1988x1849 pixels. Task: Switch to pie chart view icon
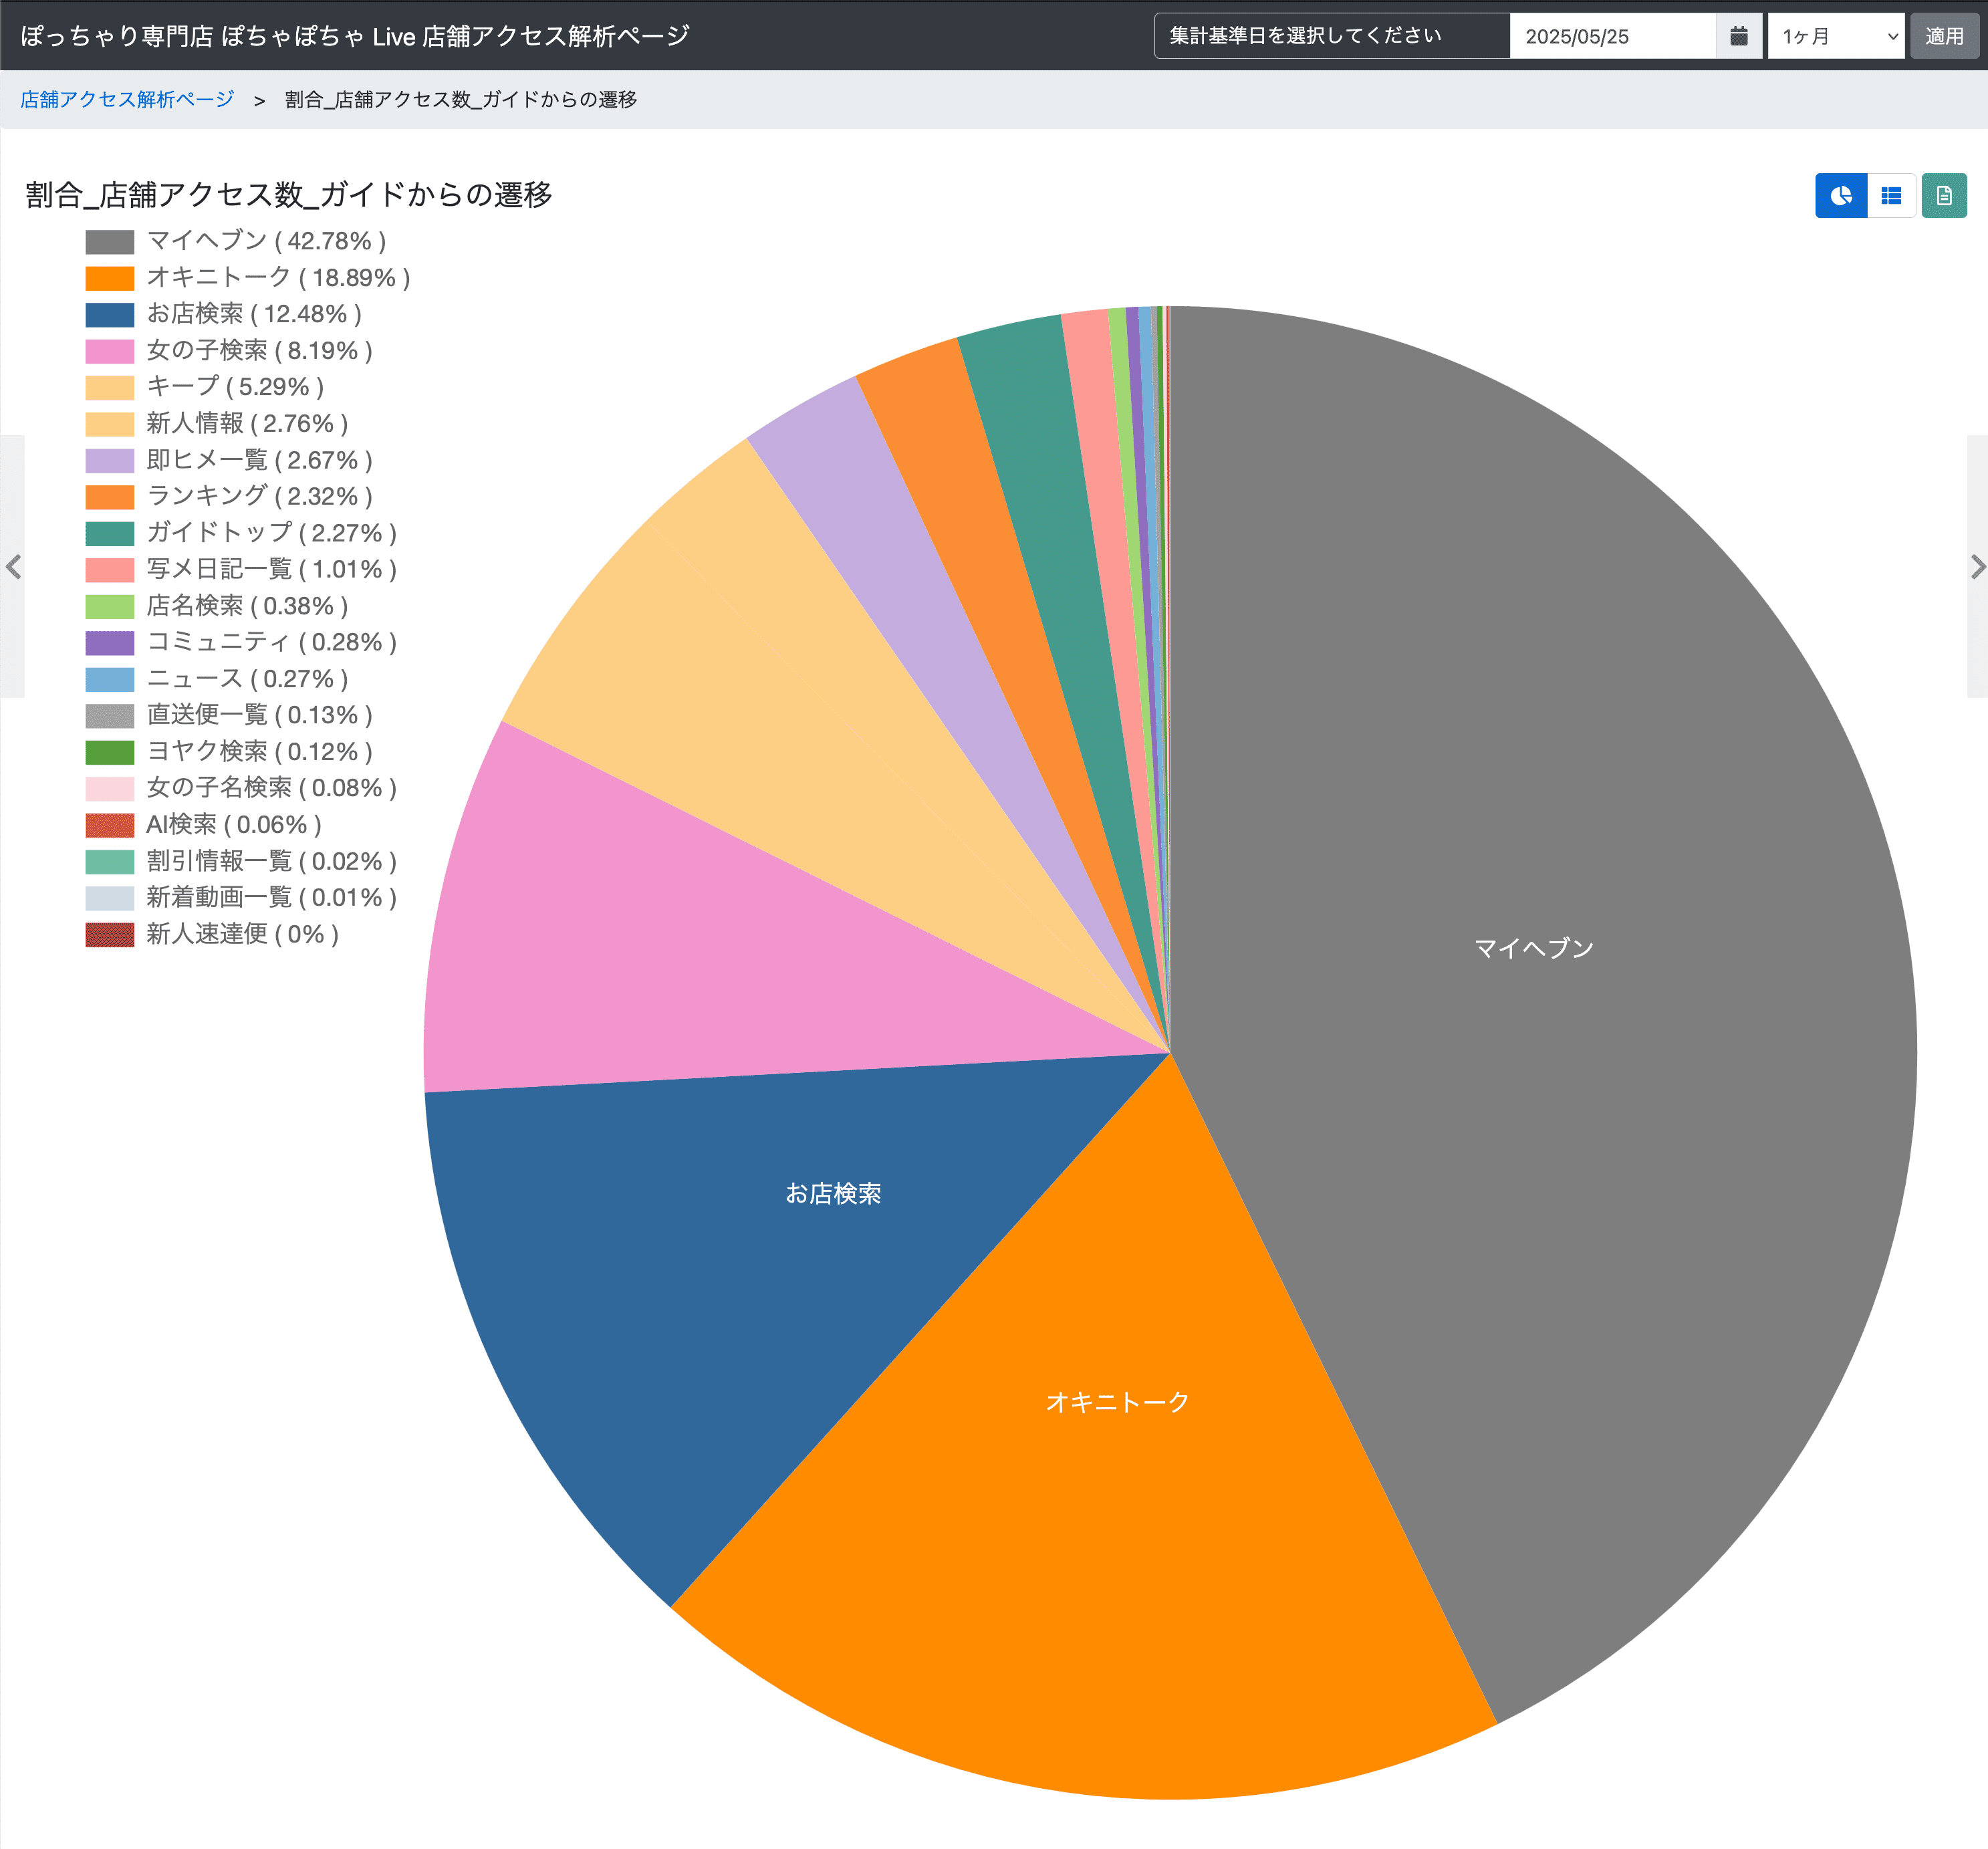[1840, 196]
